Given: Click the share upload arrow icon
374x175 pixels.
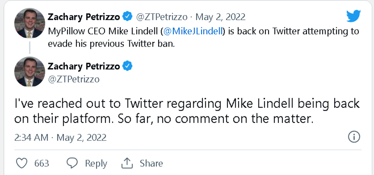Looking at the screenshot, I should pyautogui.click(x=127, y=163).
